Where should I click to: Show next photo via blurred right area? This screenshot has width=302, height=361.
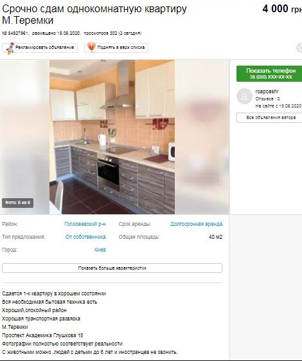(202, 137)
